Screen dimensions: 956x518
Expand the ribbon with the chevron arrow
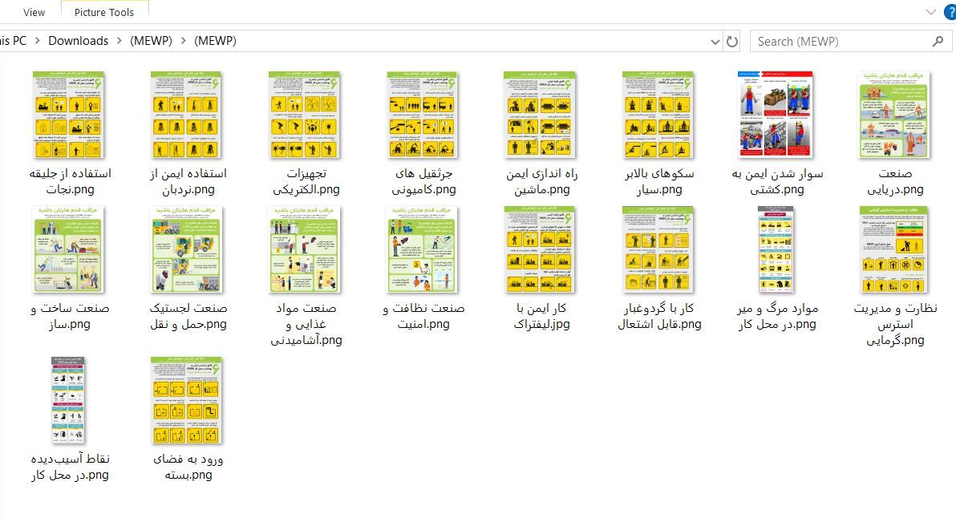click(931, 12)
